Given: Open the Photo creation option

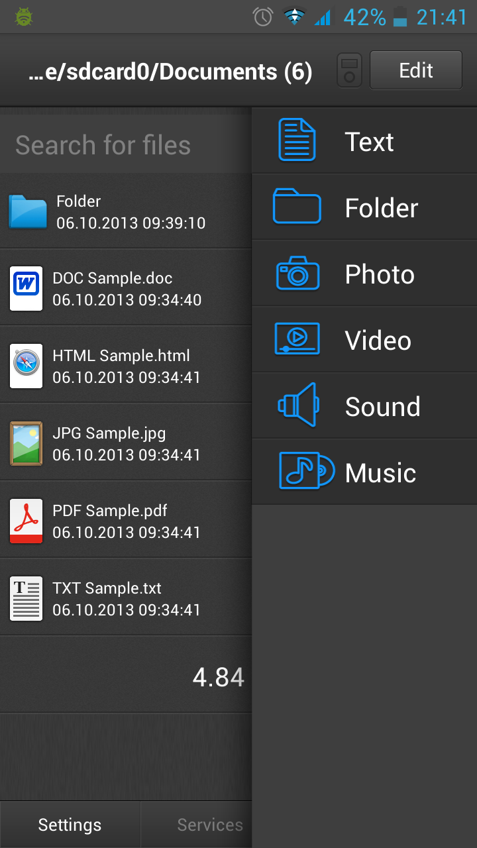Looking at the screenshot, I should click(364, 273).
